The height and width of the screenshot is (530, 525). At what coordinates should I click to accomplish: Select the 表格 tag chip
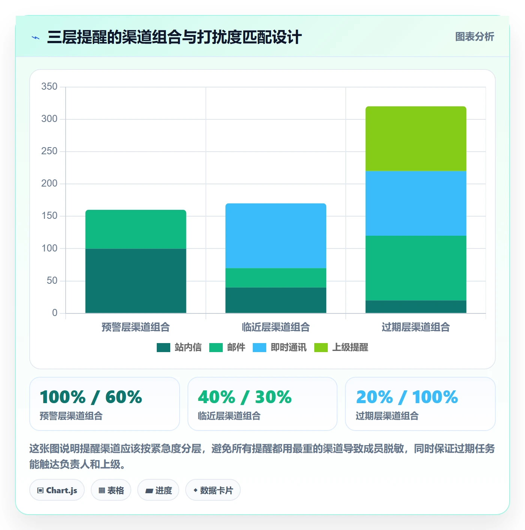(x=111, y=490)
